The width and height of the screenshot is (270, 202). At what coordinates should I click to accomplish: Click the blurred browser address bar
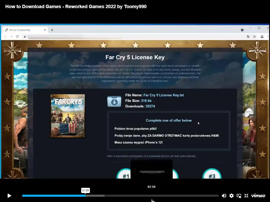134,37
